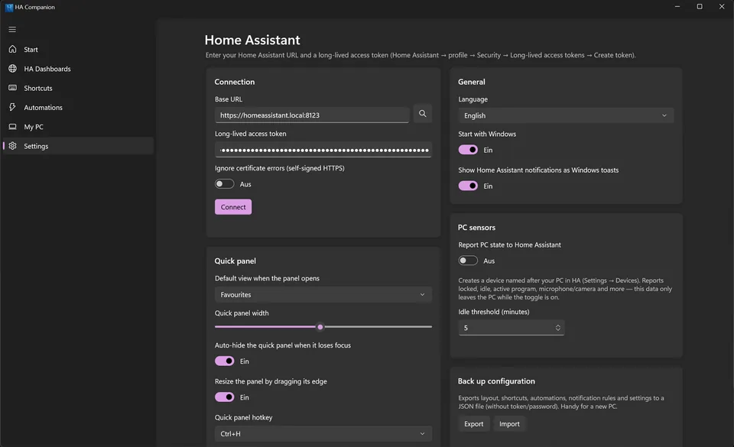This screenshot has width=734, height=447.
Task: Minimize the HA Companion window
Action: [x=677, y=7]
